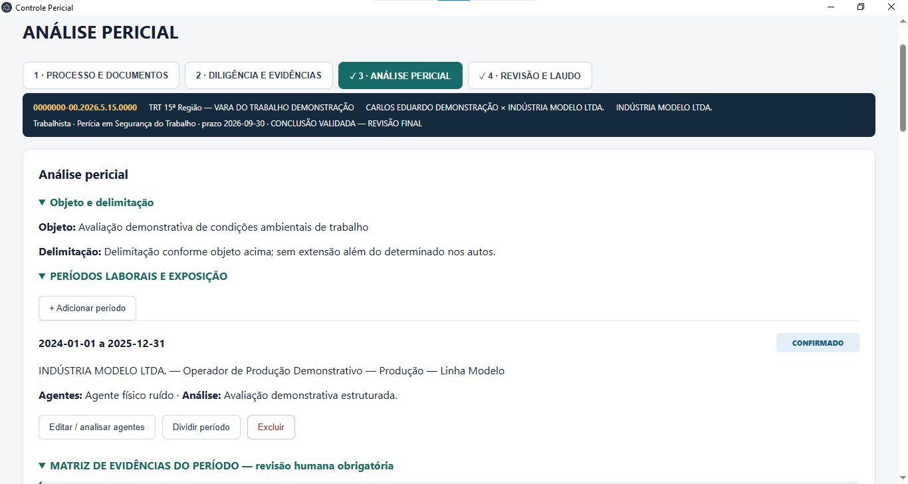This screenshot has width=908, height=484.
Task: Click Carlos Eduardo Demonstração × Indústria Modelo text
Action: 485,108
